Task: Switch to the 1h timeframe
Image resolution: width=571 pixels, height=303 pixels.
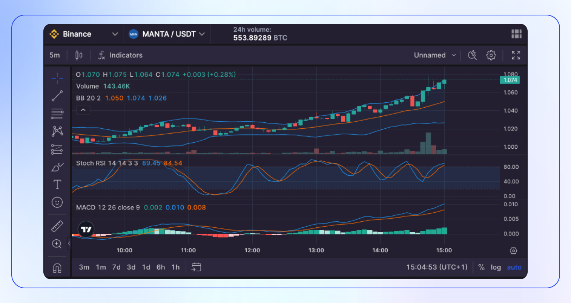Action: pyautogui.click(x=175, y=267)
